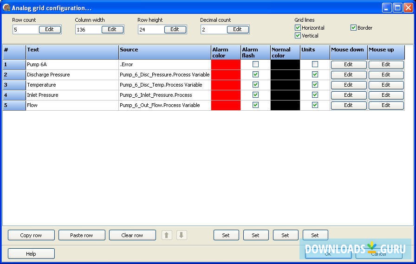
Task: Edit the Row height value
Action: click(175, 29)
